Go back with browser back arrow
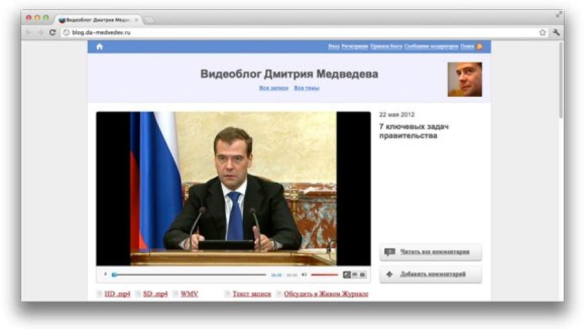This screenshot has height=329, width=585. coord(29,33)
